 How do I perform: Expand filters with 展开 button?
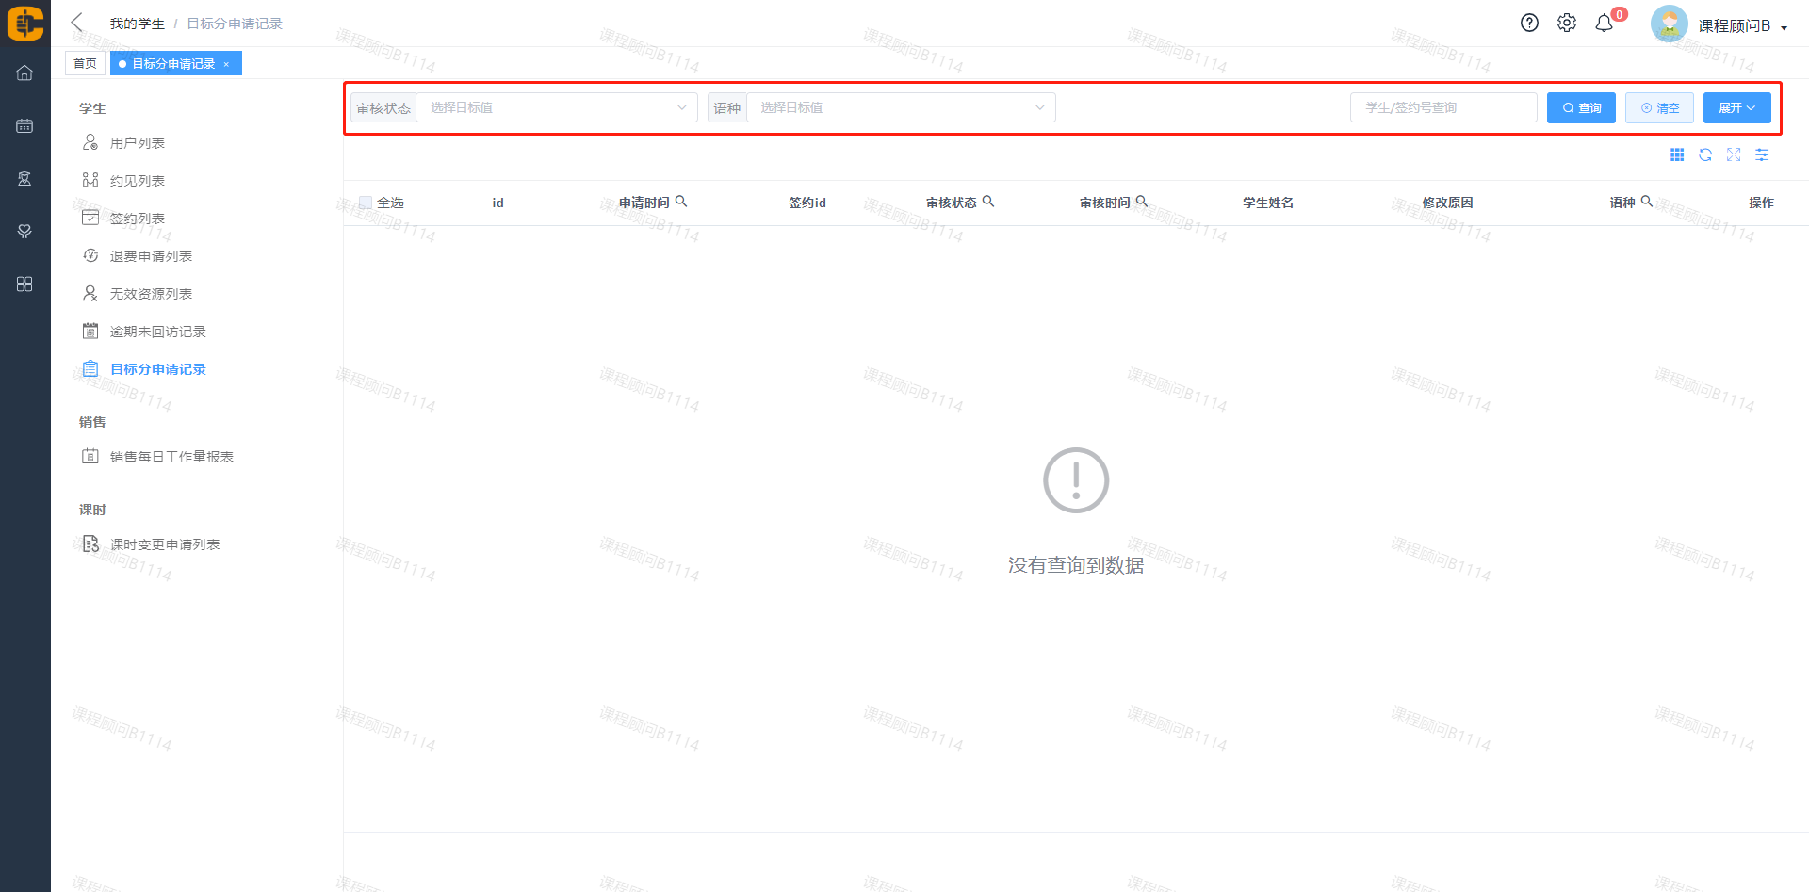[x=1736, y=108]
